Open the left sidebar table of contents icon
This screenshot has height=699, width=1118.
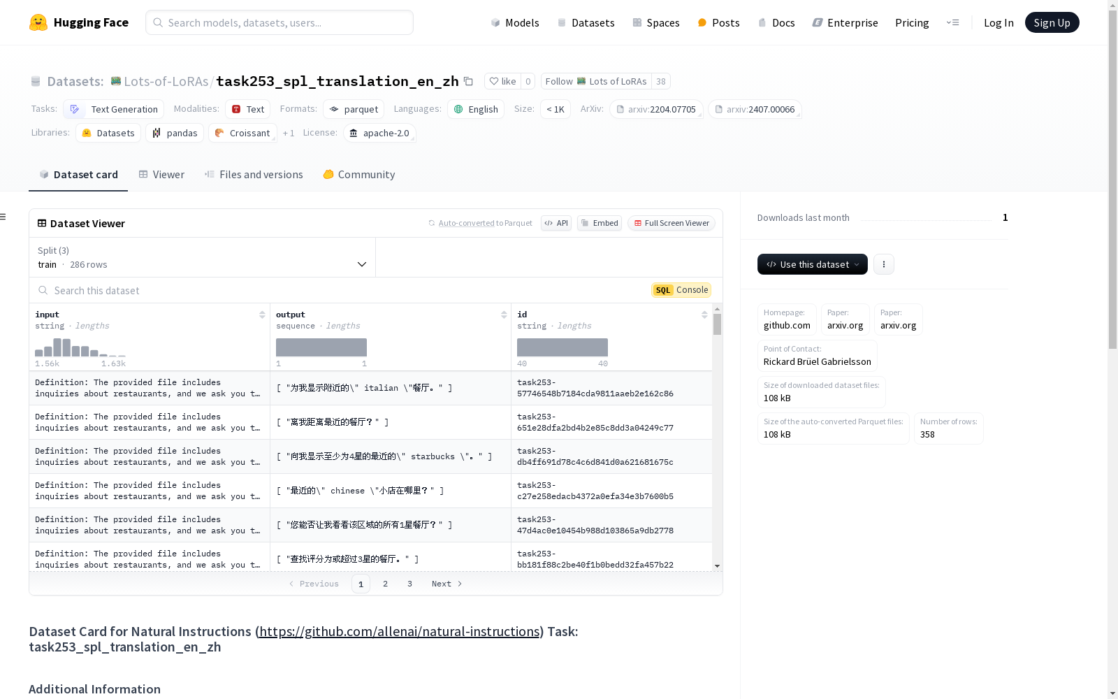[3, 217]
